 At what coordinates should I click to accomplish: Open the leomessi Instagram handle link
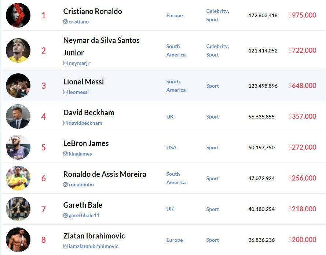78,92
